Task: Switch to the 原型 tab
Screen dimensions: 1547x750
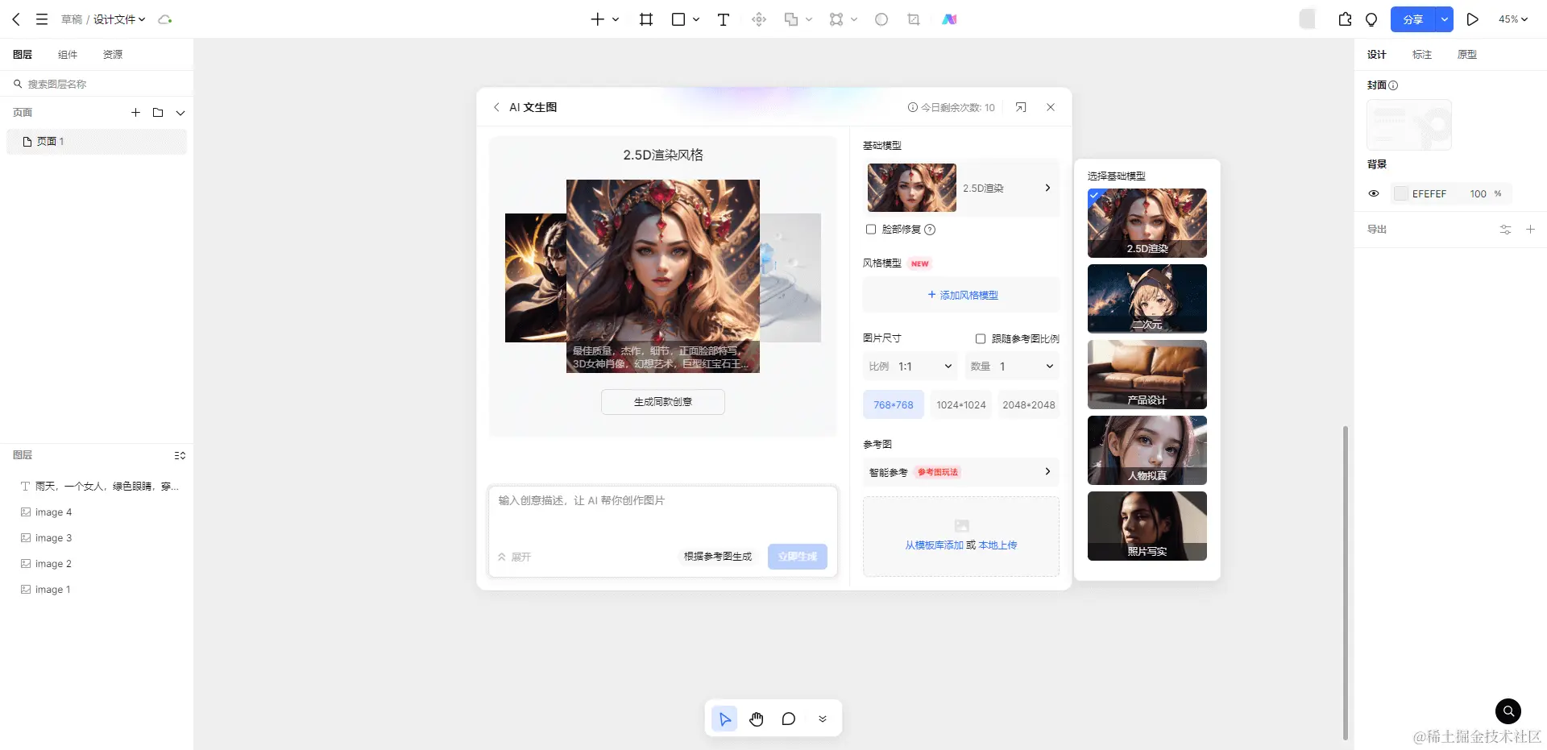Action: [x=1467, y=54]
